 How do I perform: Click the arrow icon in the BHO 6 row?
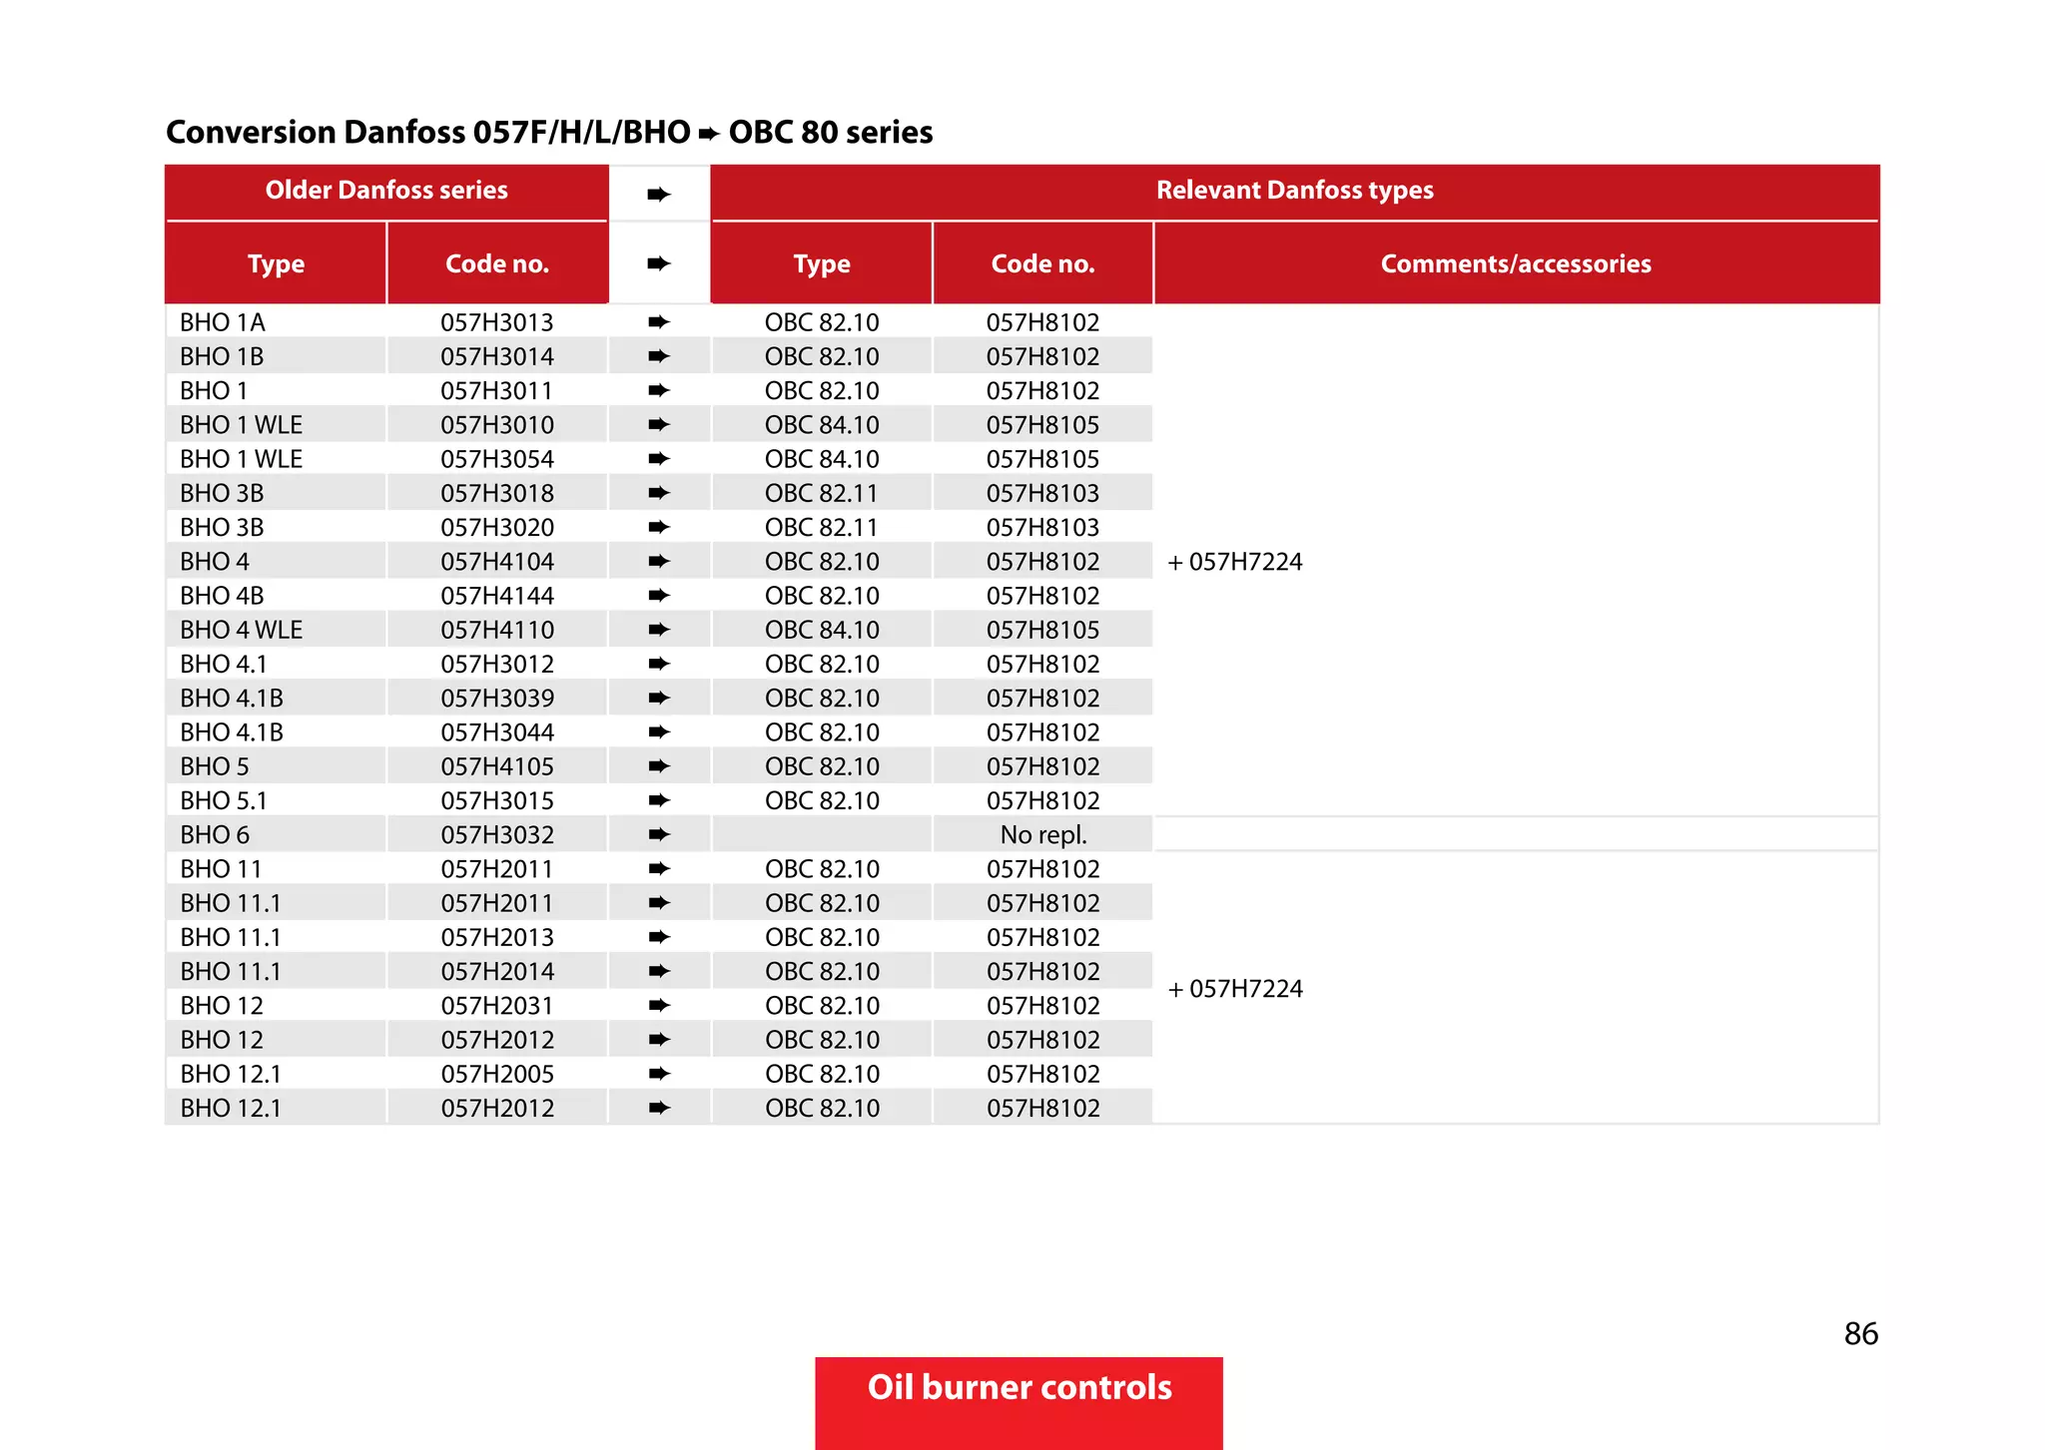[x=659, y=834]
